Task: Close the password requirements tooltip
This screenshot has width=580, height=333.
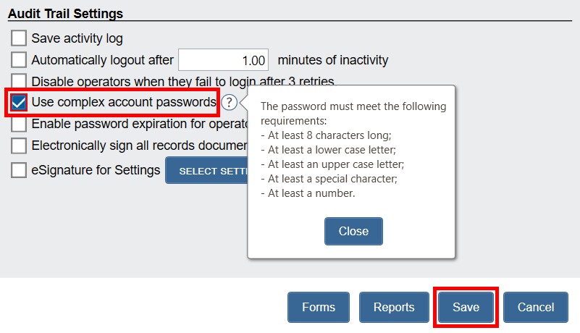Action: 353,232
